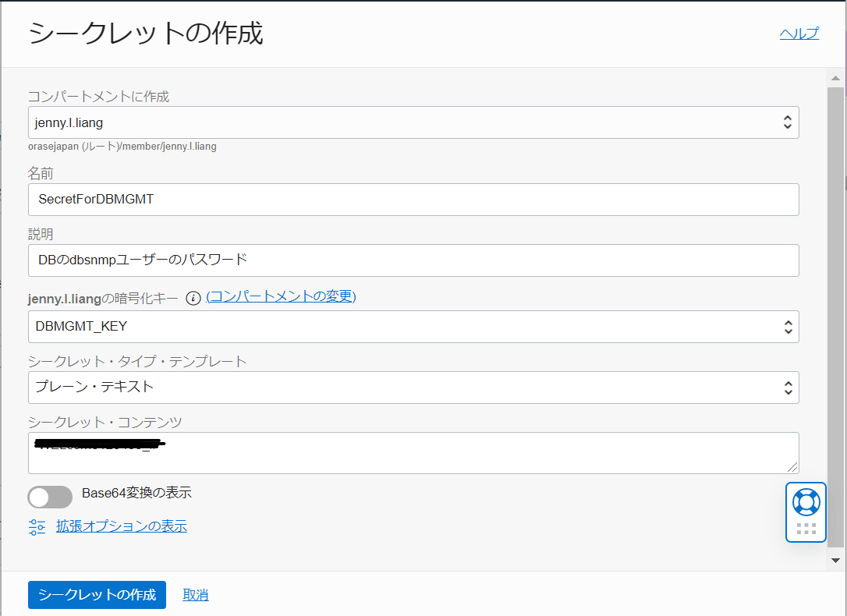The width and height of the screenshot is (847, 616).
Task: Click the シークレットの作成 button
Action: click(x=96, y=594)
